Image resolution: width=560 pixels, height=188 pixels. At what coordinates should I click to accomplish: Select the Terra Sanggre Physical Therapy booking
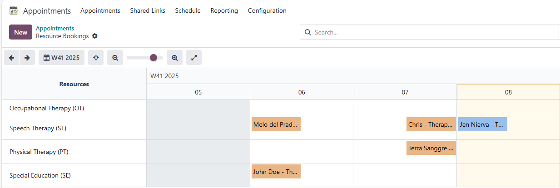coord(431,148)
